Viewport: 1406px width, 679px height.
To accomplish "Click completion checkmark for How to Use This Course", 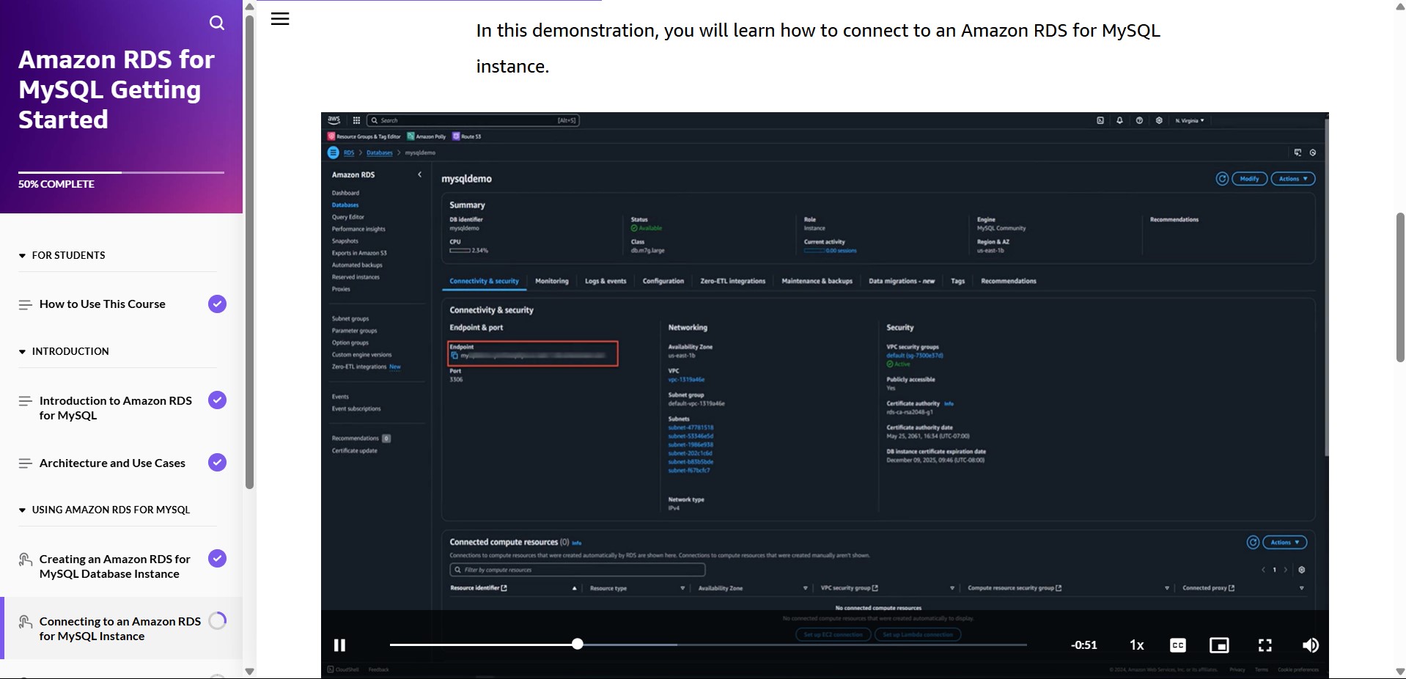I will (x=217, y=304).
